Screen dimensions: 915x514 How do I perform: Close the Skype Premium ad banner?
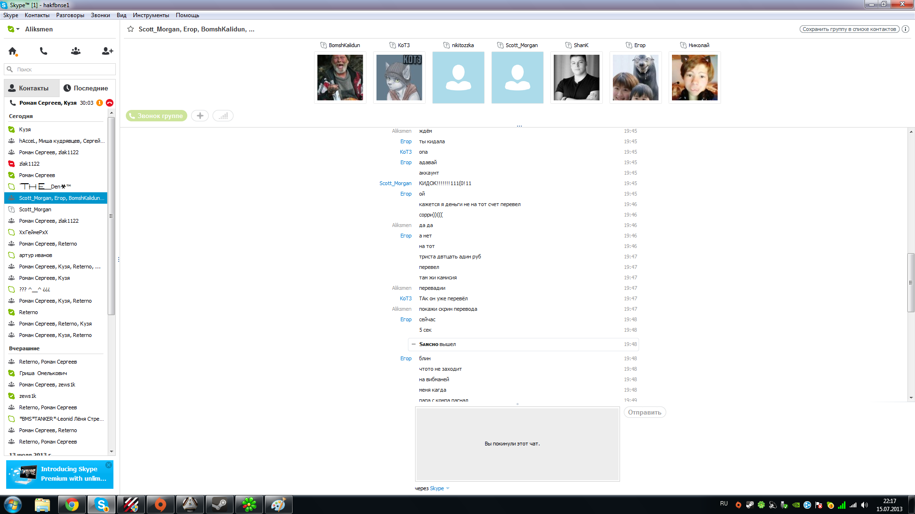(109, 465)
